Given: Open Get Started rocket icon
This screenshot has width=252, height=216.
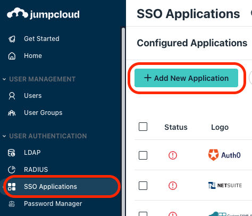Looking at the screenshot, I should [12, 39].
